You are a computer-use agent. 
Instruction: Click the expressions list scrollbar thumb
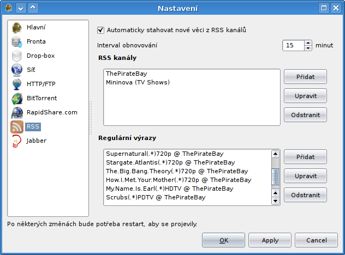click(275, 177)
